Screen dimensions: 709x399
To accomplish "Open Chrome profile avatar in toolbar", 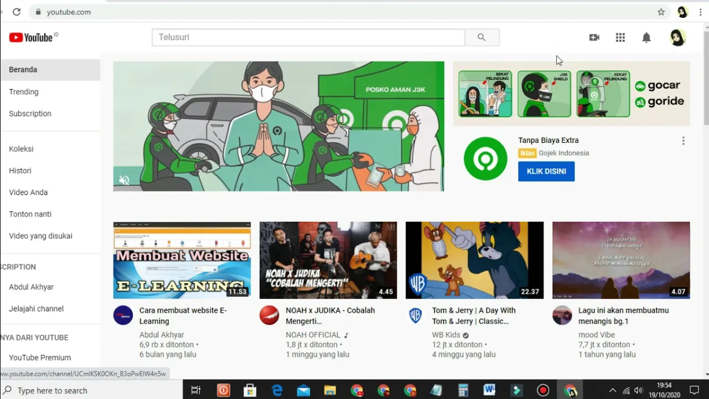I will click(x=682, y=12).
